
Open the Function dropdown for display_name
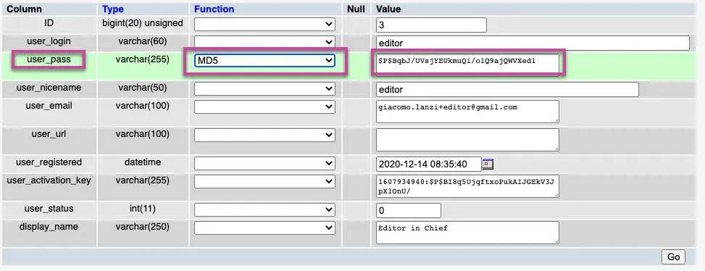pyautogui.click(x=264, y=228)
